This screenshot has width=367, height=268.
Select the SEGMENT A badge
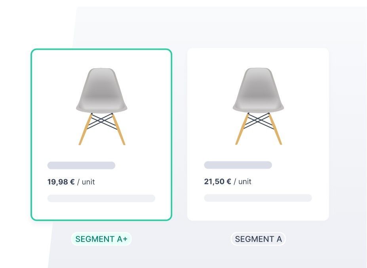(x=258, y=239)
